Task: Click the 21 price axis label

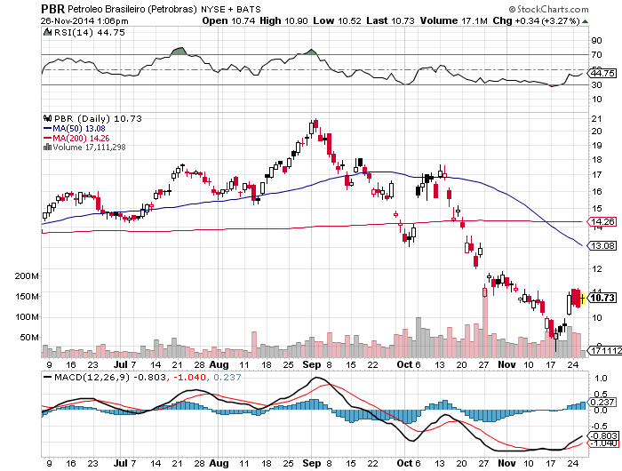Action: click(x=596, y=119)
